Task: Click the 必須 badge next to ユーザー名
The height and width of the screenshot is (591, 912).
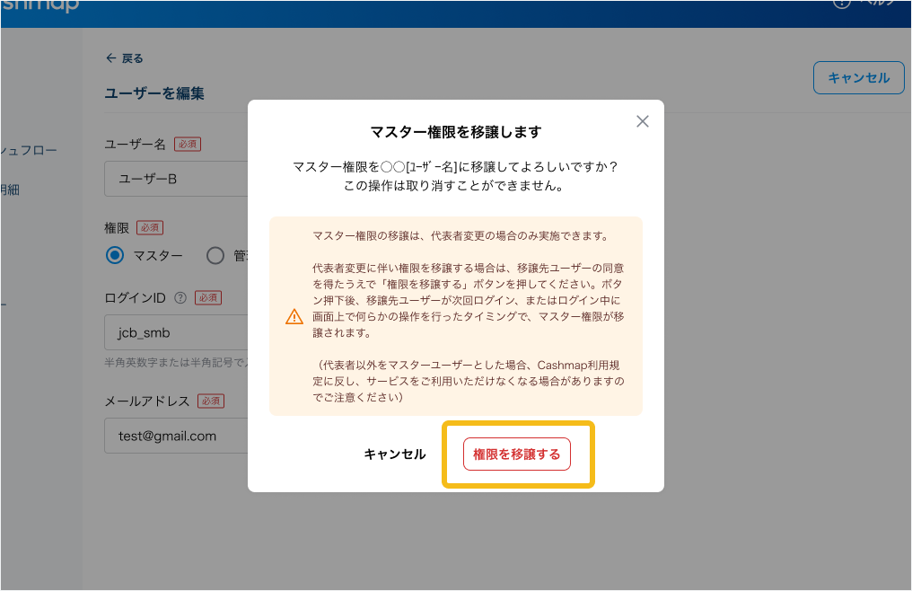Action: pyautogui.click(x=188, y=144)
